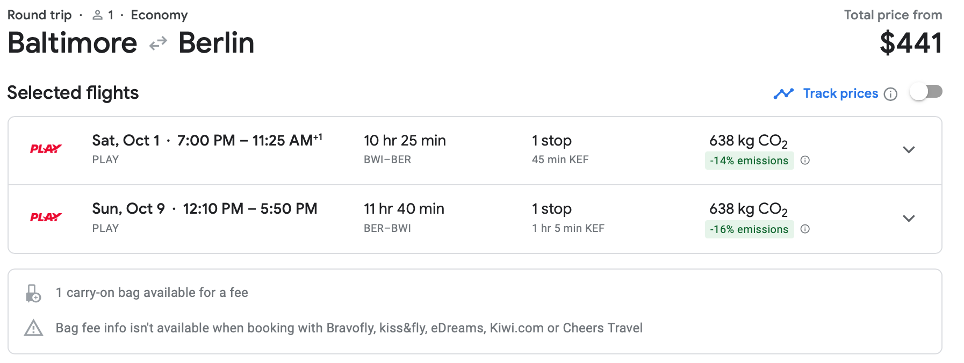Screen dimensions: 964x363
Task: Click the $441 total price
Action: (911, 43)
